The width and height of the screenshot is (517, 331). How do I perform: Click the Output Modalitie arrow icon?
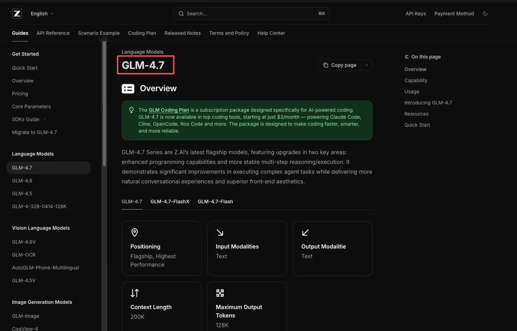click(x=305, y=232)
